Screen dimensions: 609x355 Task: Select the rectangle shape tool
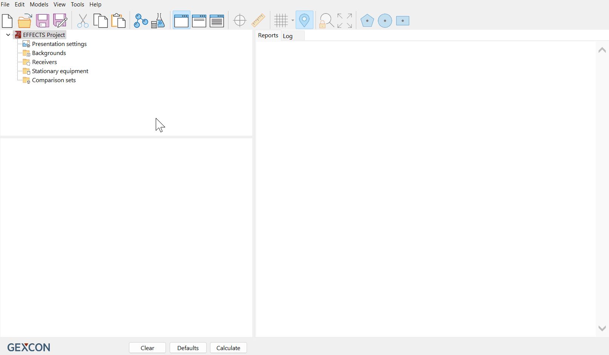click(x=403, y=21)
